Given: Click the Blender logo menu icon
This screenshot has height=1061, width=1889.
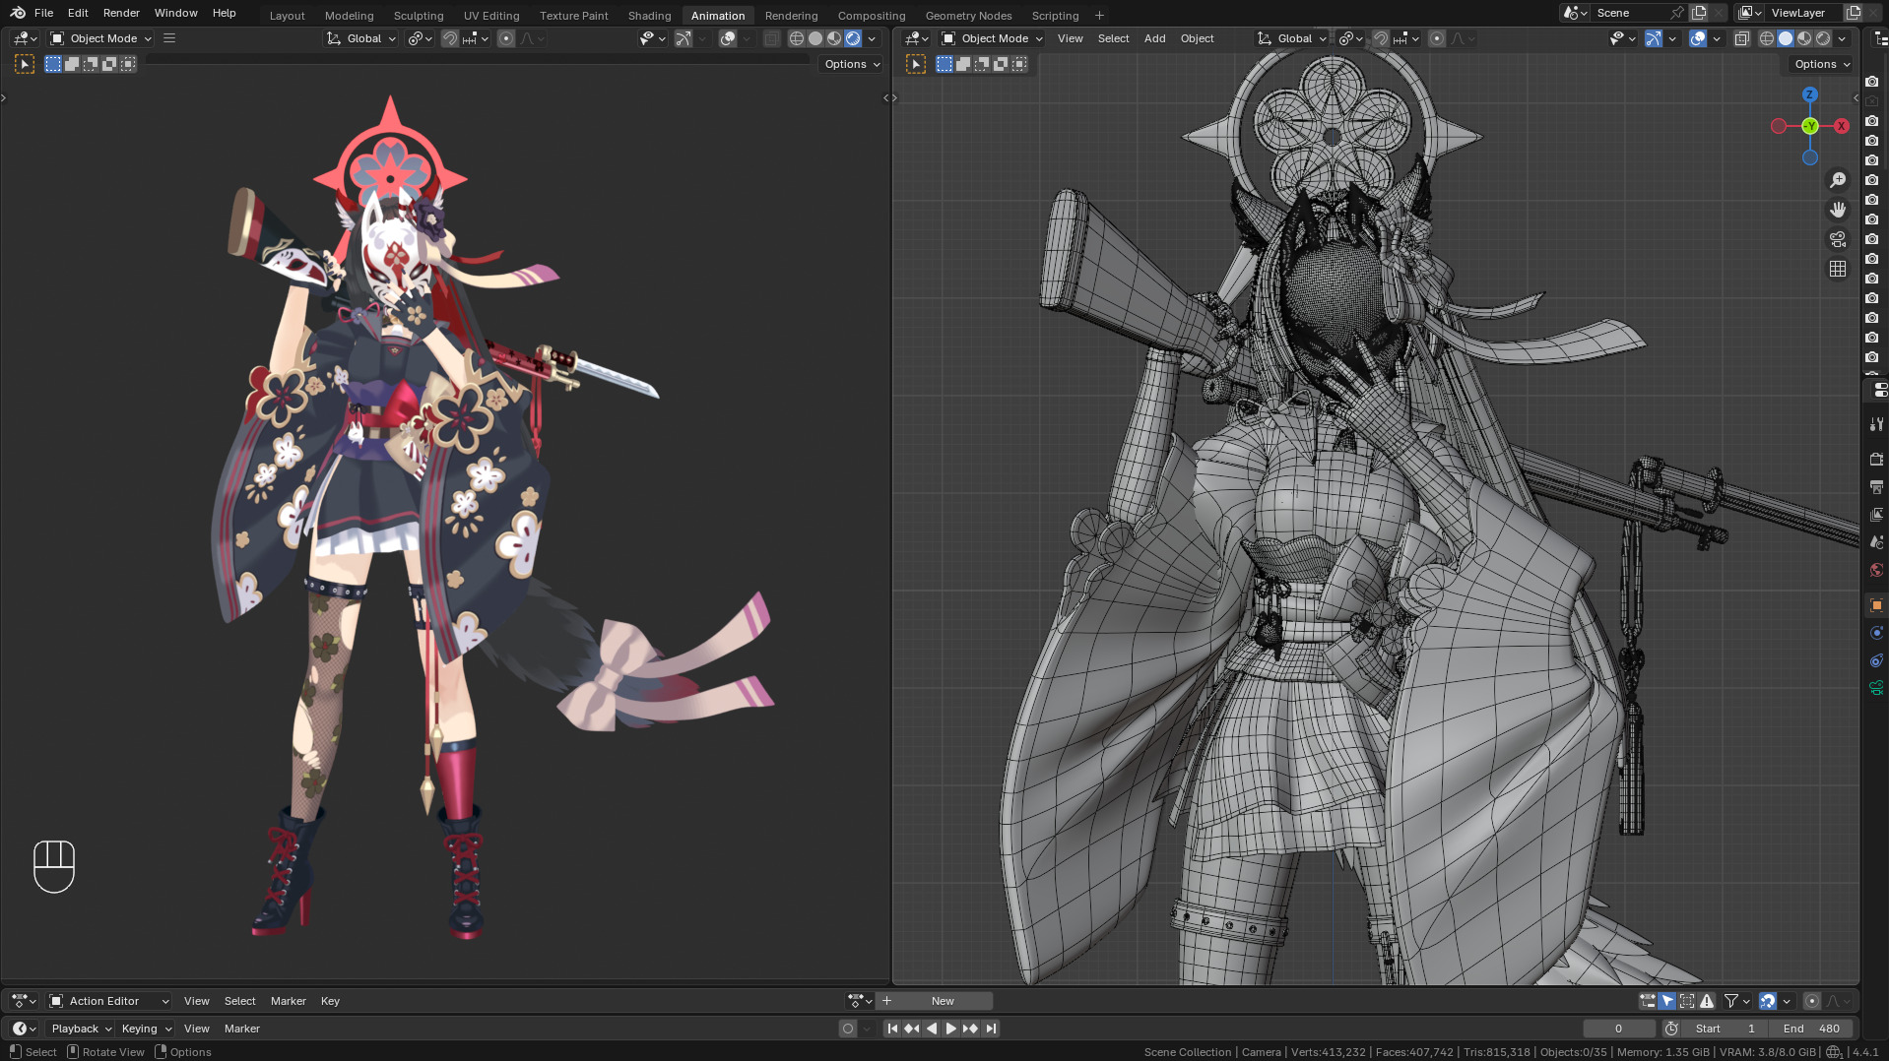Looking at the screenshot, I should (x=18, y=13).
